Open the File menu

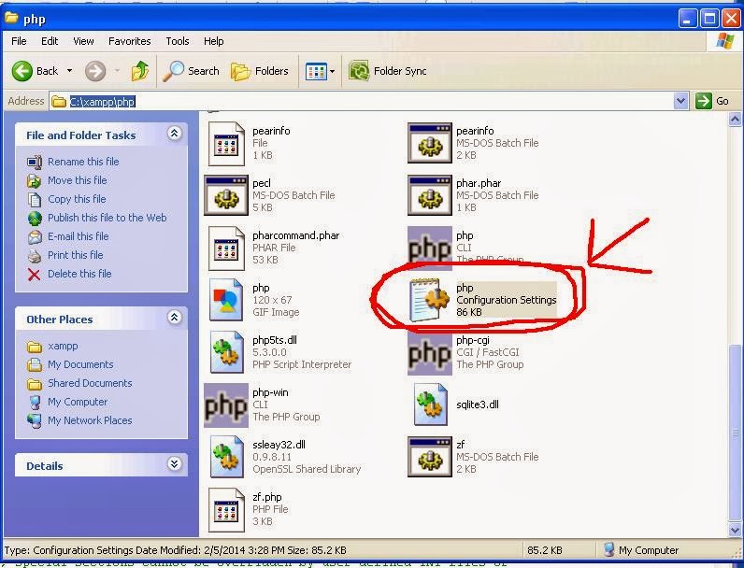19,41
